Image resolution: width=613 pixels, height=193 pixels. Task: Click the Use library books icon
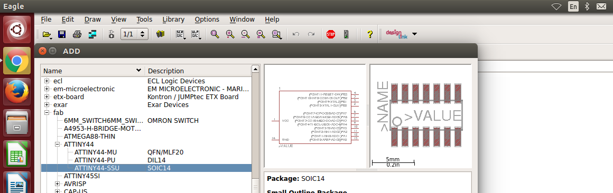tap(160, 34)
